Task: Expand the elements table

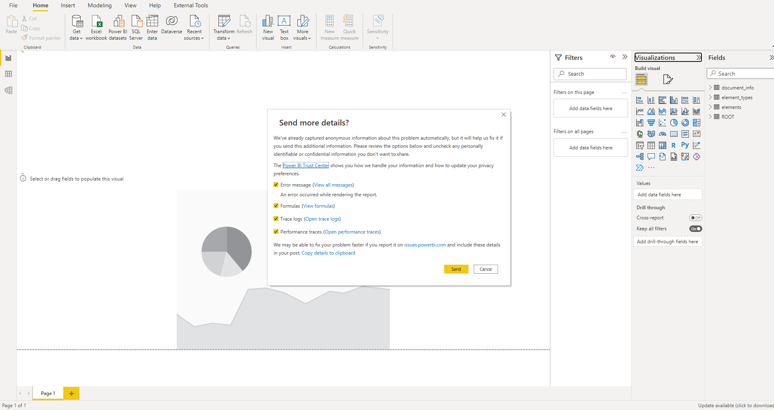Action: (x=710, y=107)
